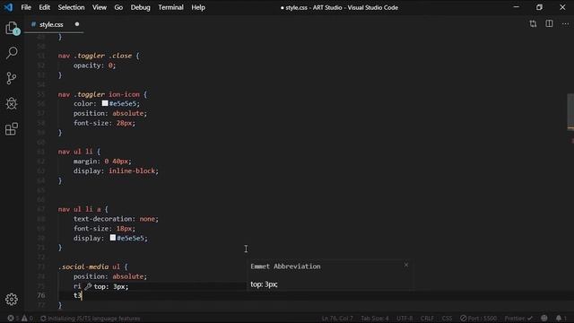The width and height of the screenshot is (574, 323).
Task: Click line number 76 in the gutter
Action: (41, 295)
